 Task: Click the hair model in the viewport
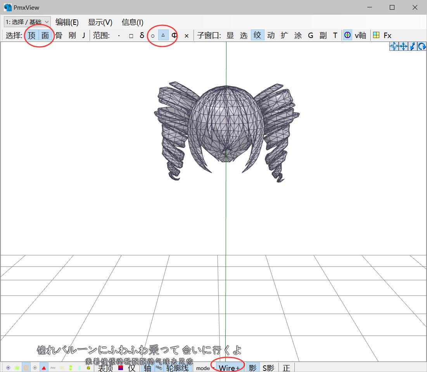click(x=226, y=131)
